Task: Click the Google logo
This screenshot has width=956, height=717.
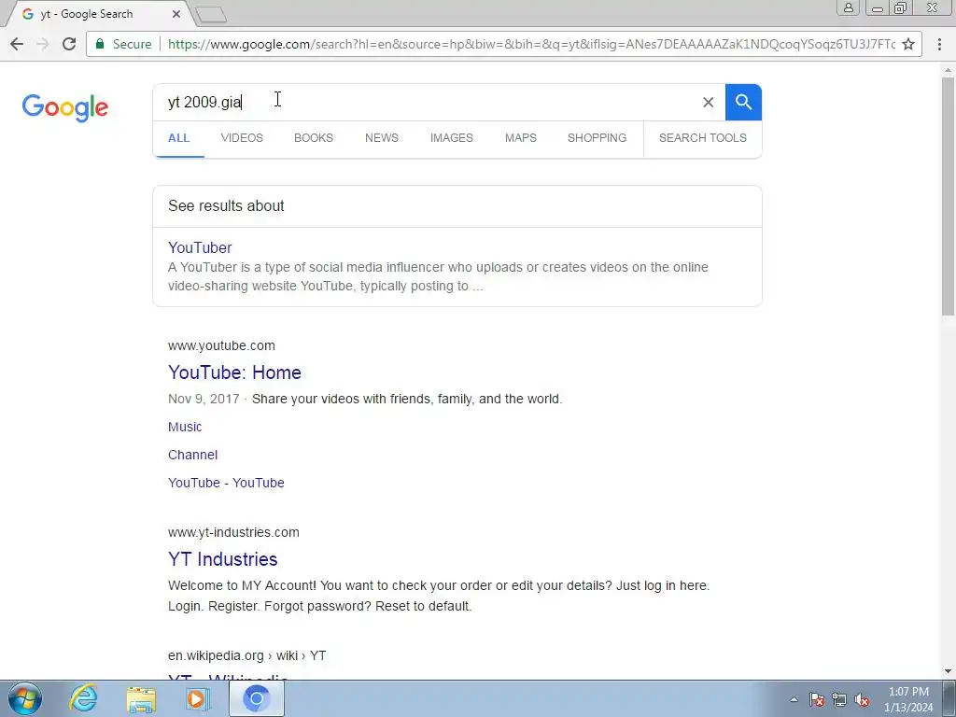Action: coord(65,107)
